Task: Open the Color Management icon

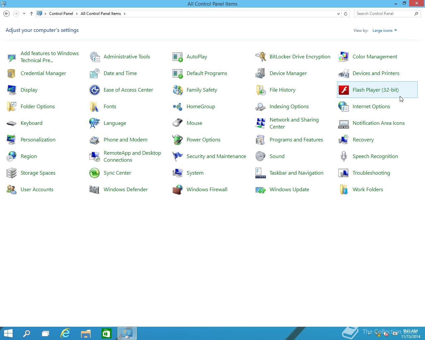Action: click(x=344, y=57)
